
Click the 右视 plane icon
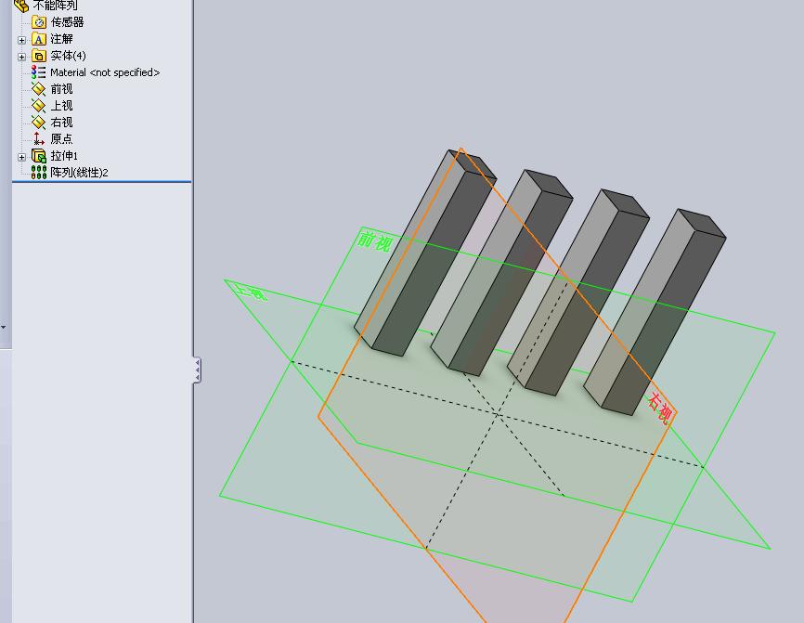pyautogui.click(x=38, y=122)
